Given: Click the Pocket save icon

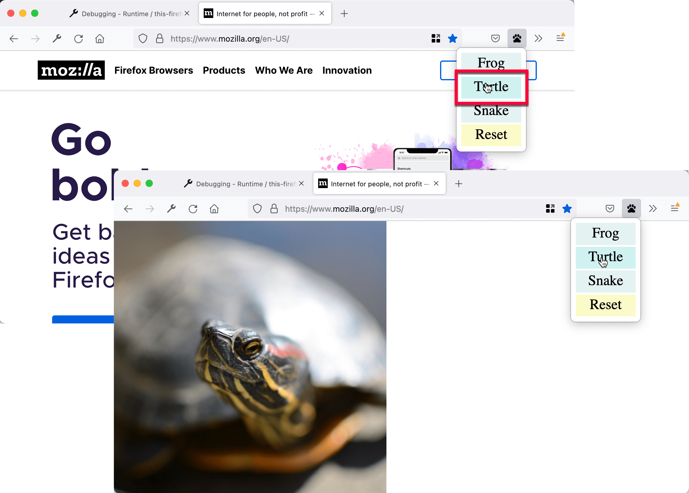Looking at the screenshot, I should point(496,38).
